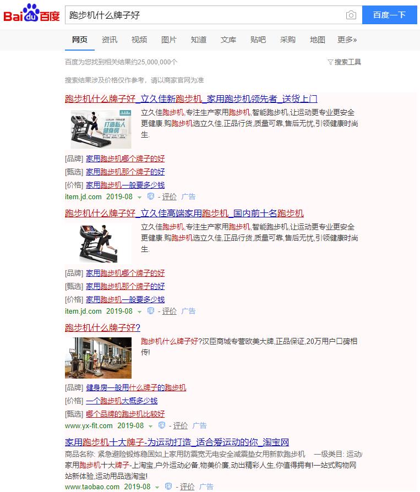Viewport: 420px width, 492px height.
Task: Focus the search input containing 跑步机什么牌子好
Action: tap(204, 15)
